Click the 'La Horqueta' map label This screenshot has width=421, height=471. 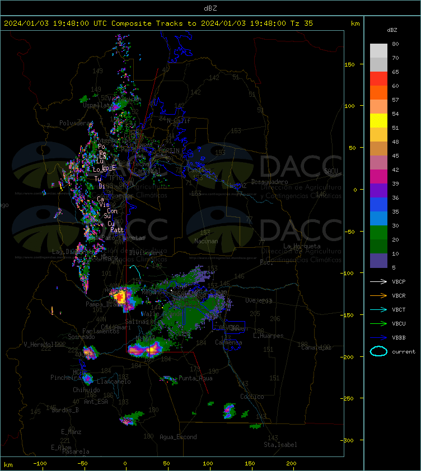click(x=302, y=246)
